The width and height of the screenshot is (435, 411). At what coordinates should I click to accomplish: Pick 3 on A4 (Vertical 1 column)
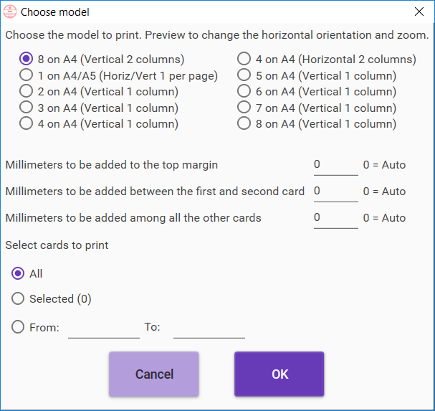[x=27, y=108]
